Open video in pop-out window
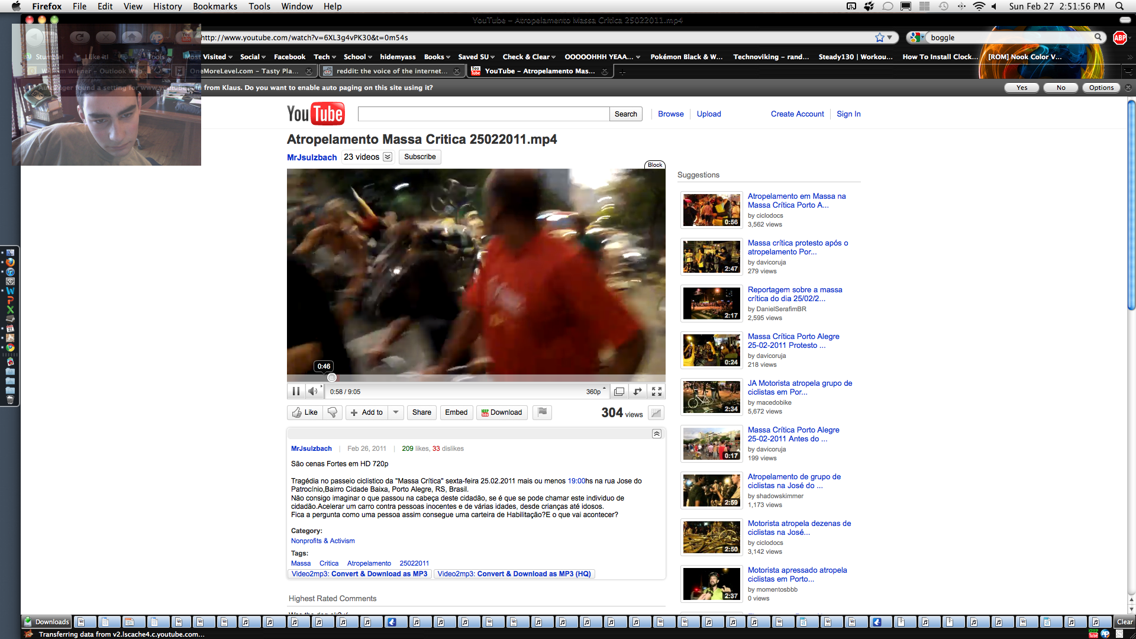 tap(619, 392)
